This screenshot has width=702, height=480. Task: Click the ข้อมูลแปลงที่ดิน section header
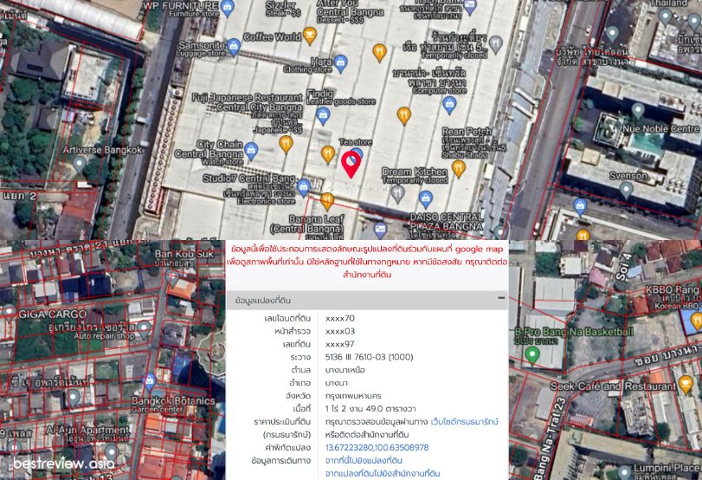(x=367, y=301)
